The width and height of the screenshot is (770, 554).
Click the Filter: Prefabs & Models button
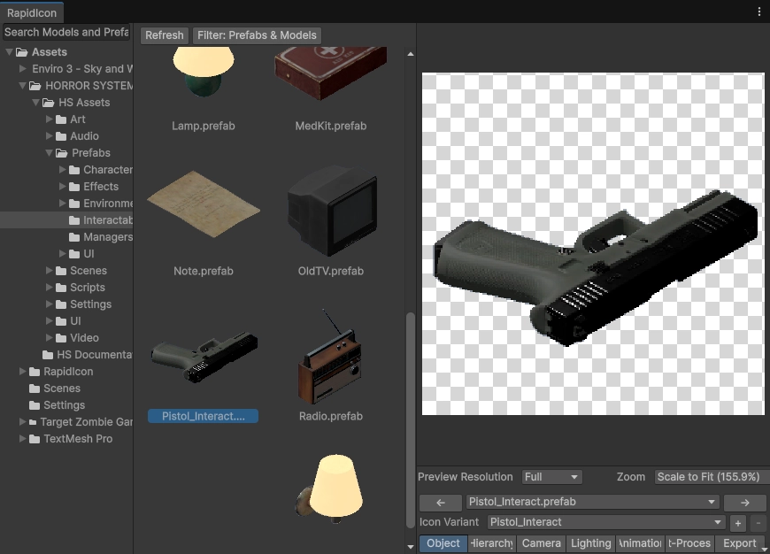pos(257,35)
